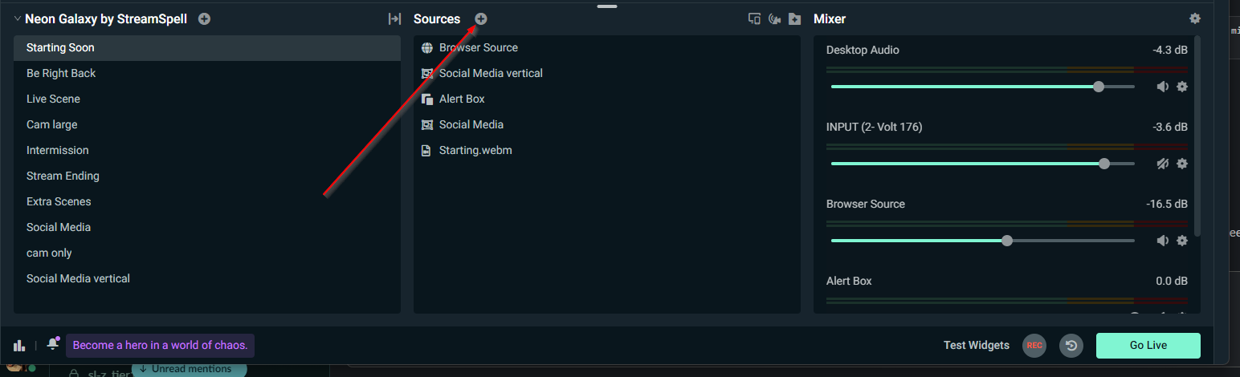Click the Sources panel title
Image resolution: width=1240 pixels, height=377 pixels.
(x=437, y=19)
